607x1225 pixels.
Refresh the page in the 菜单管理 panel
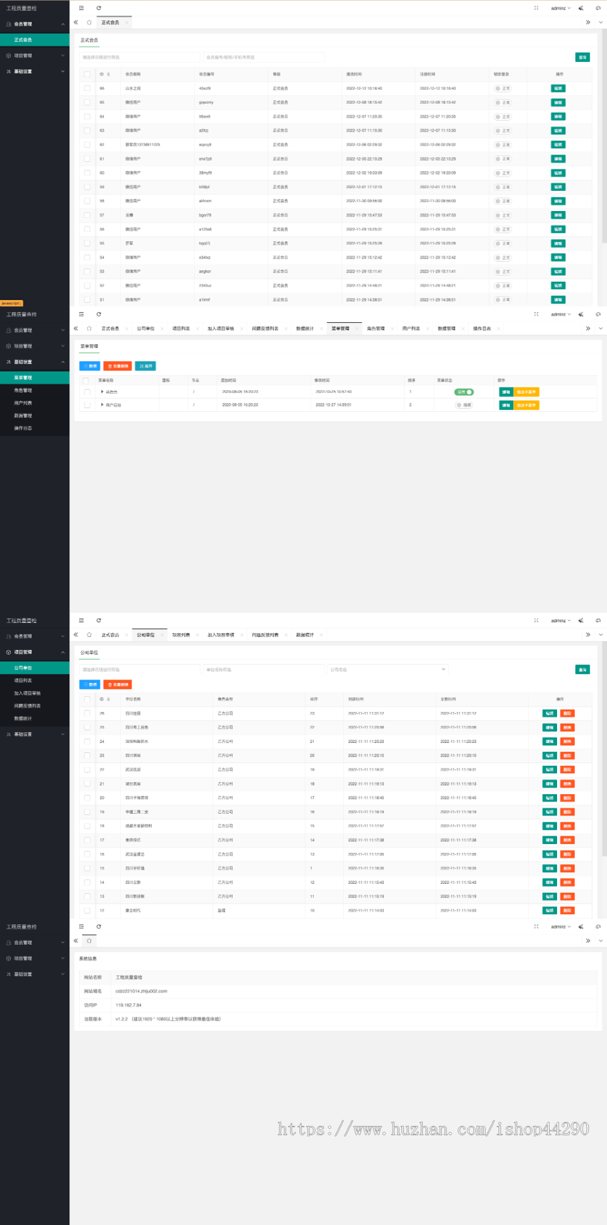pyautogui.click(x=98, y=314)
